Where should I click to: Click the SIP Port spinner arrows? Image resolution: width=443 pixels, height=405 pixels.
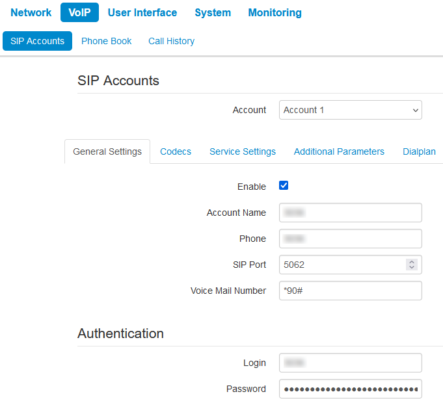coord(411,265)
